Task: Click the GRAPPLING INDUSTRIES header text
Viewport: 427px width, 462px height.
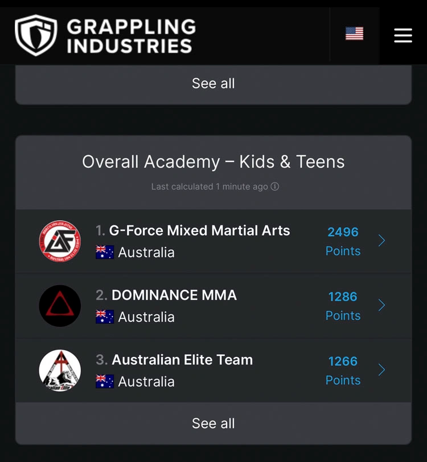Action: pos(131,35)
